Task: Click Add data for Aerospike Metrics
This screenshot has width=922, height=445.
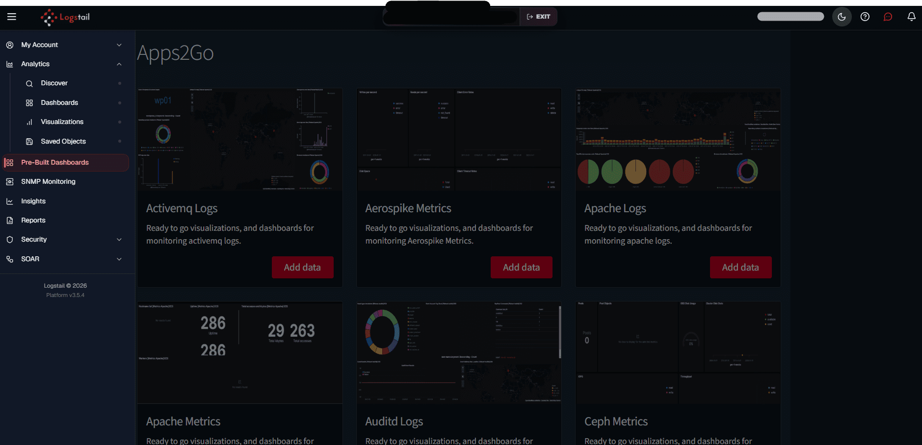Action: coord(522,268)
